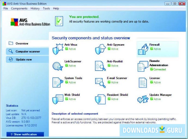Open the Update Manager gear icon
This screenshot has height=139, width=188.
tap(143, 99)
